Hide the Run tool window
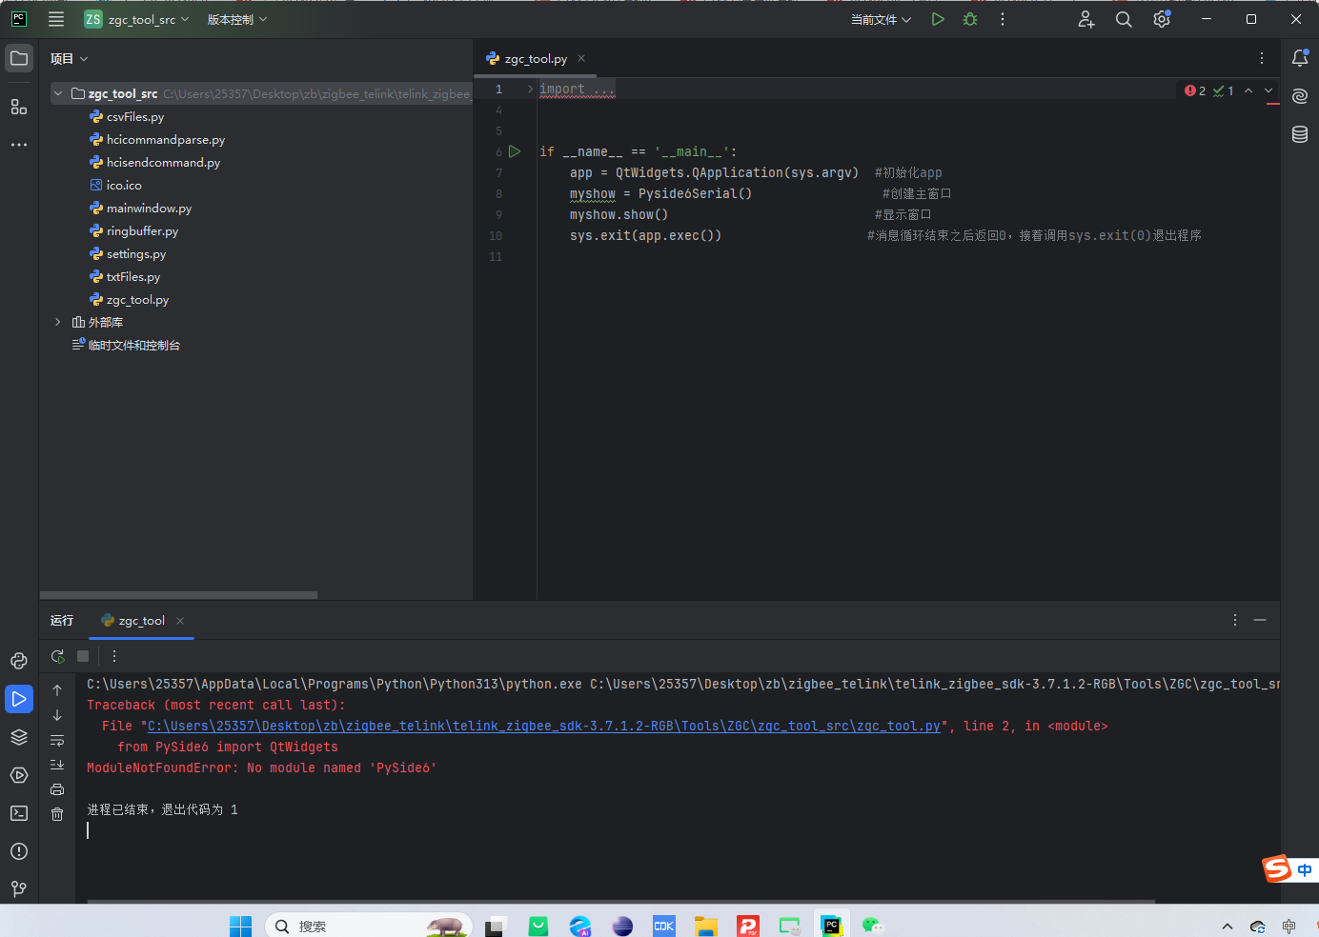 pos(1260,620)
